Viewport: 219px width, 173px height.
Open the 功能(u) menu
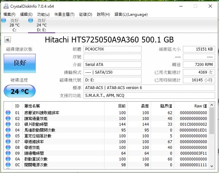[x=43, y=14]
